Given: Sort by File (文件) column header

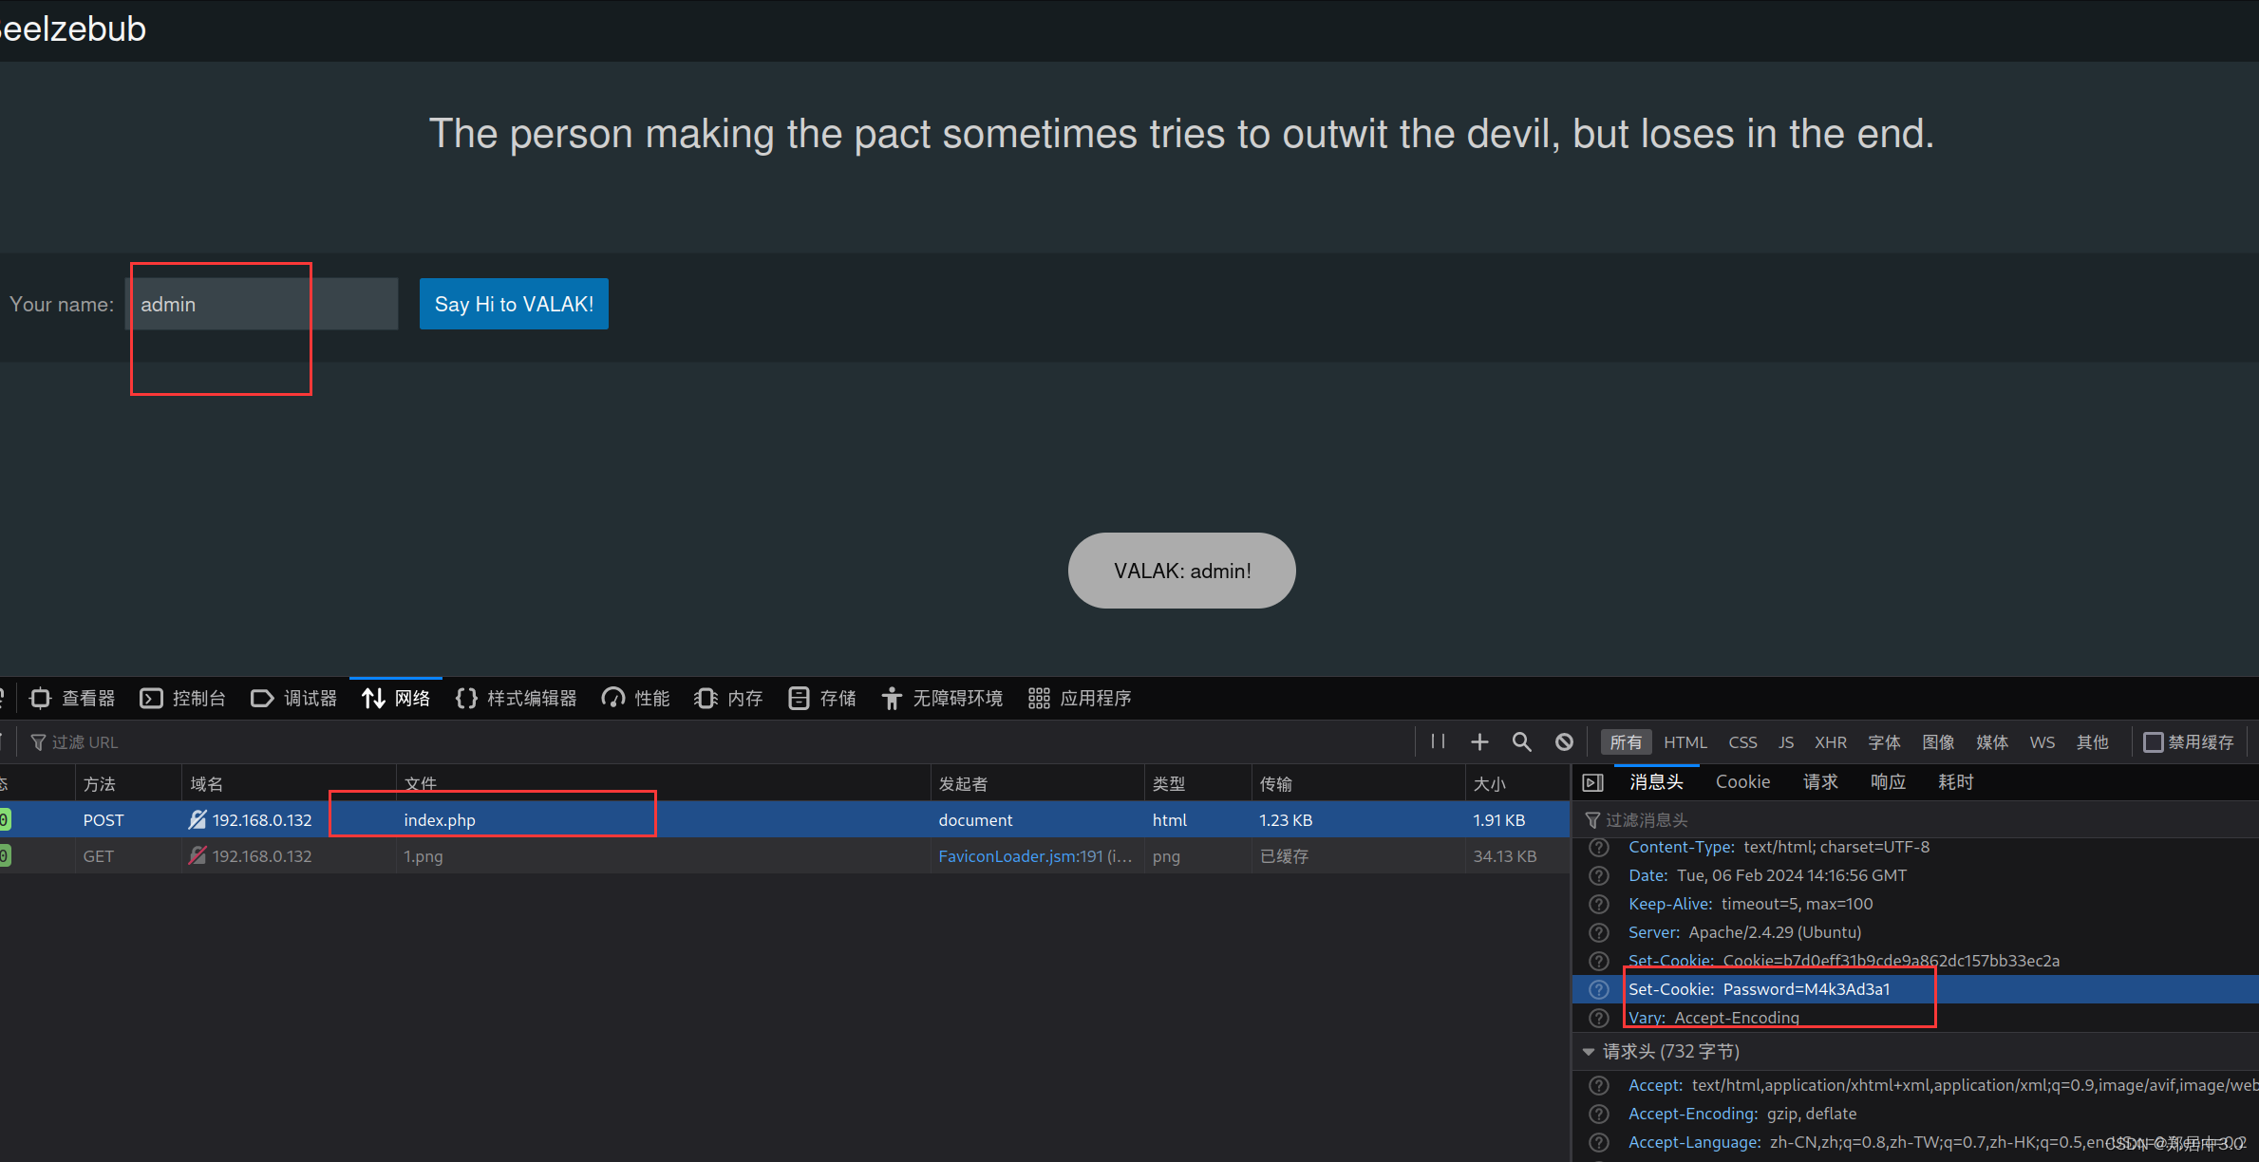Looking at the screenshot, I should (664, 784).
